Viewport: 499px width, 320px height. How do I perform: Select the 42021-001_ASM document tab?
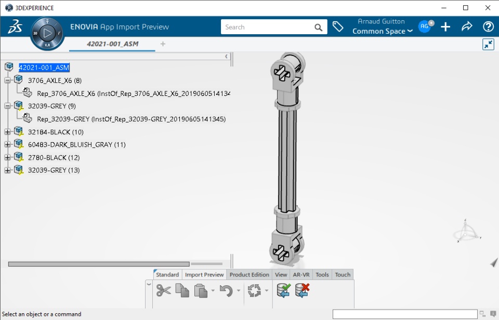point(112,44)
